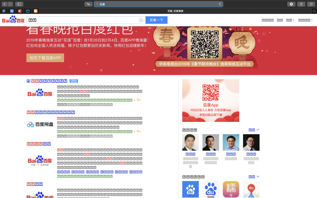Open the white Baidu paw app icon
This screenshot has width=317, height=198.
click(211, 189)
